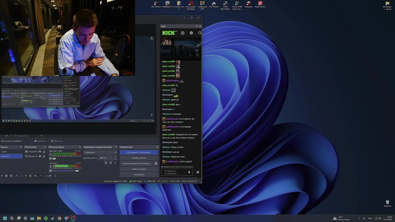Click Запуск виртуальной камеры button

pyautogui.click(x=136, y=163)
